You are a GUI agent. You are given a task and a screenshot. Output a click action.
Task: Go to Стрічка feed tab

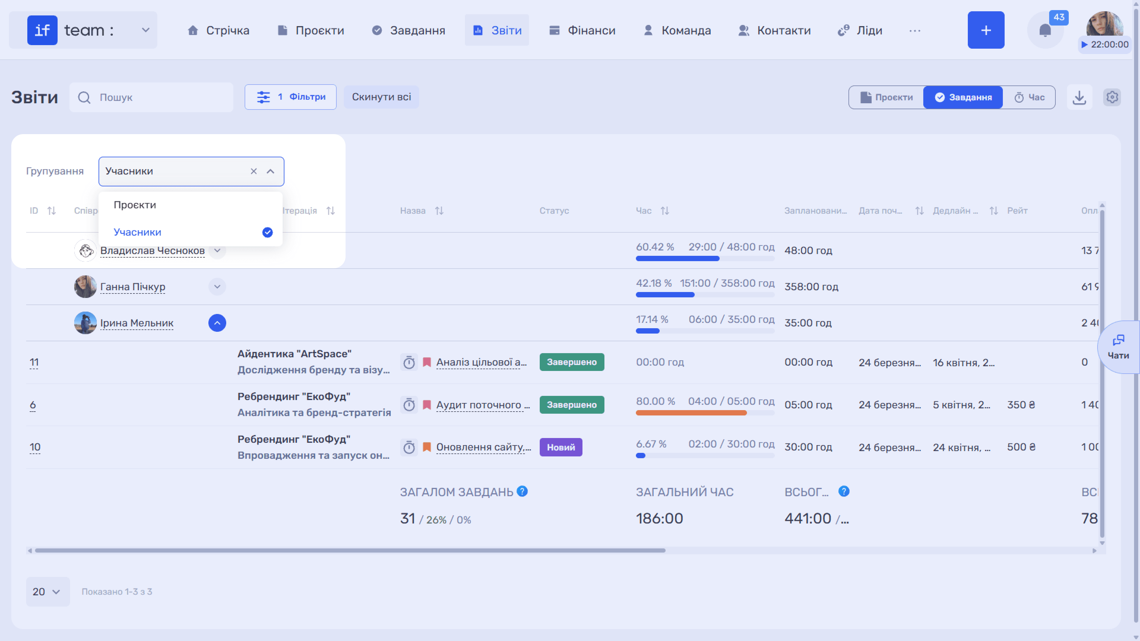pyautogui.click(x=218, y=30)
